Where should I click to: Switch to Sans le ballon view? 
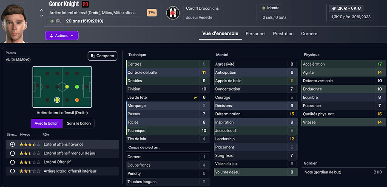[x=79, y=123]
